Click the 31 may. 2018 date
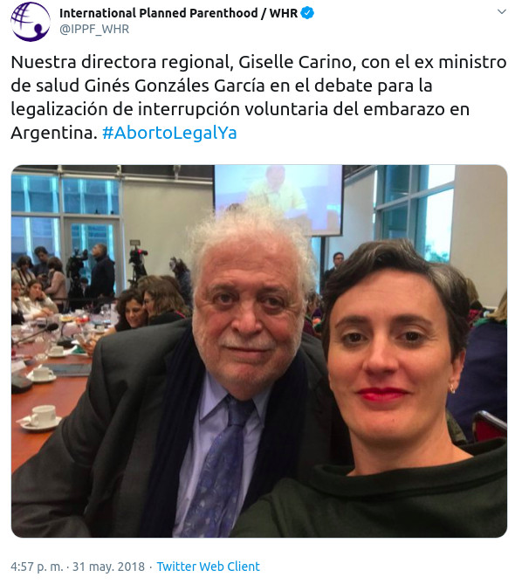The image size is (515, 584). click(x=108, y=567)
